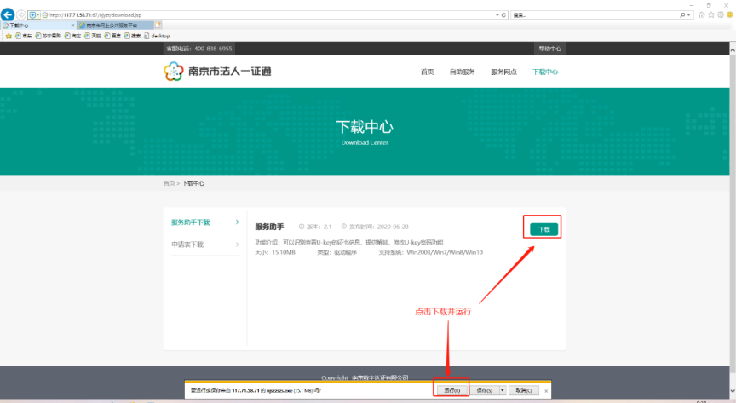Click 运行 in the download bar

[451, 390]
